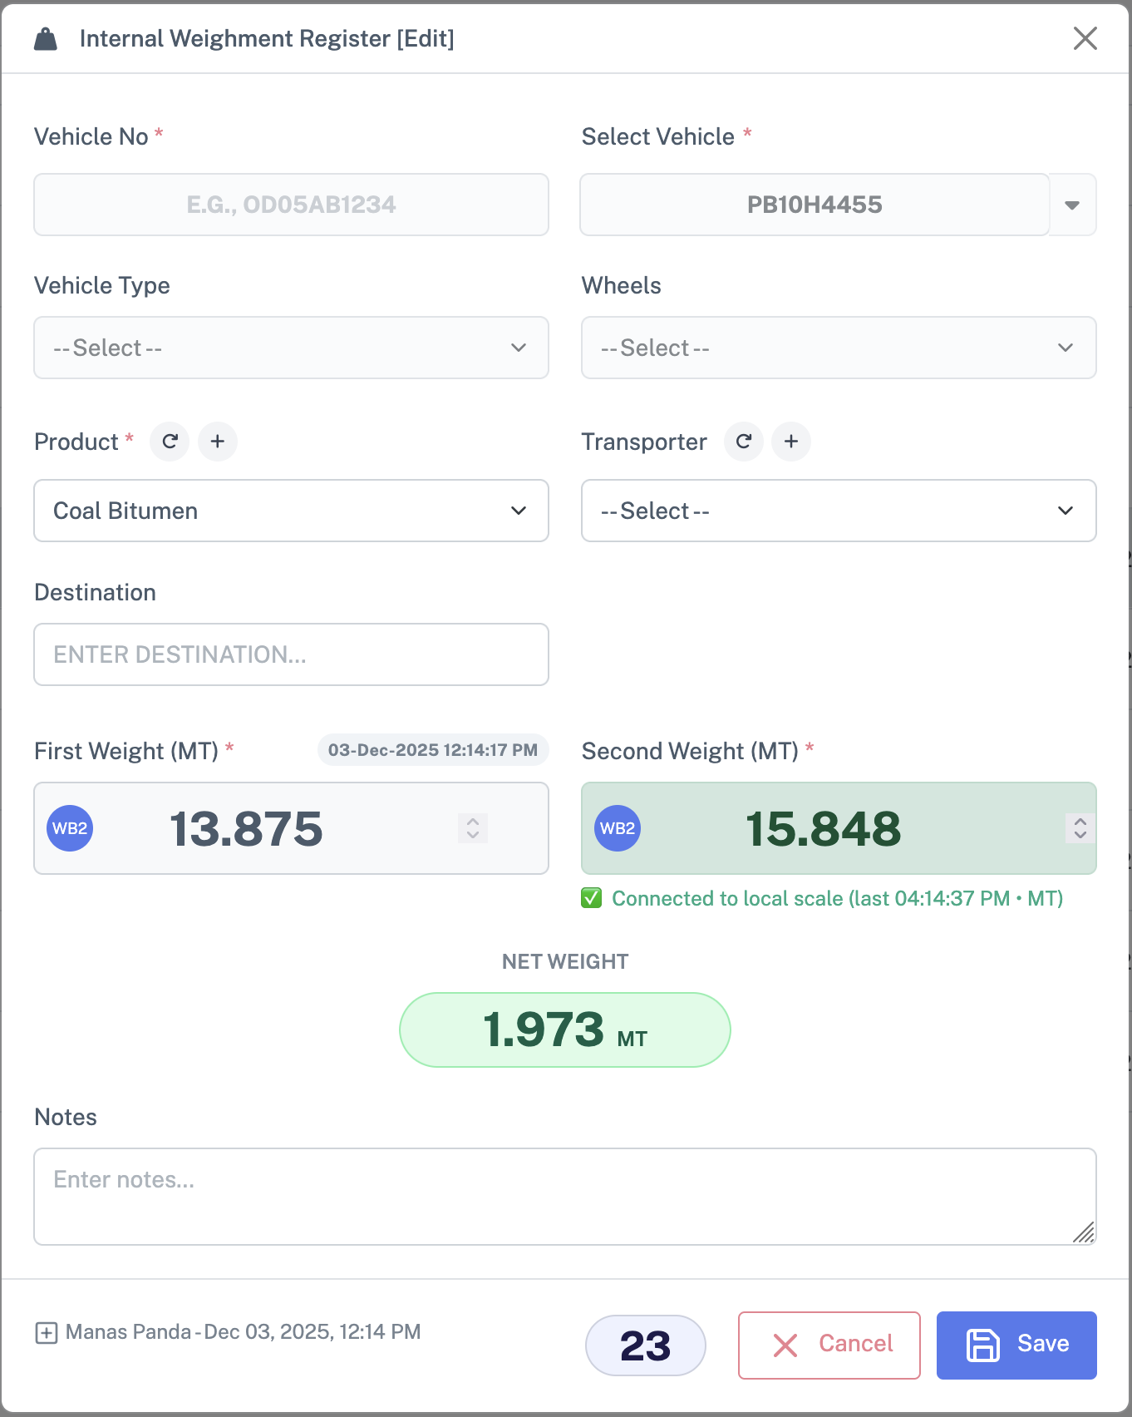Click into the Notes text area
The image size is (1132, 1417).
[564, 1196]
